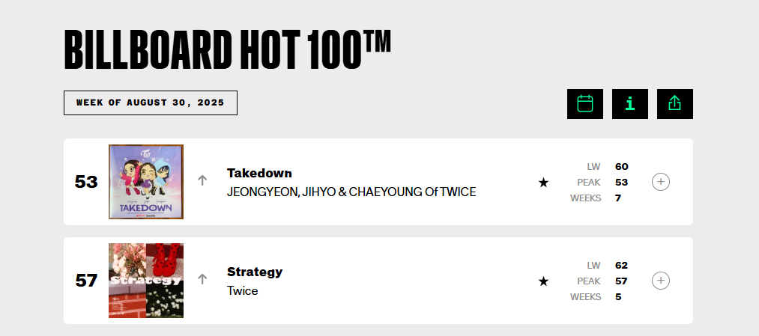Click the star icon on Takedown row

click(544, 182)
